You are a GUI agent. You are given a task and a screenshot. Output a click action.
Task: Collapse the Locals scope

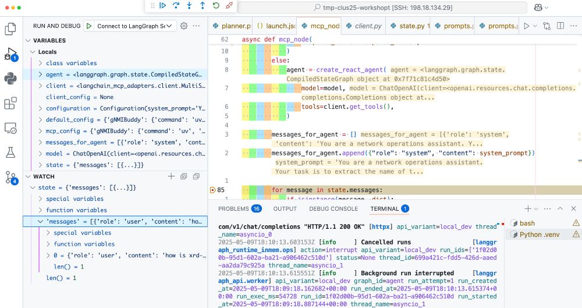click(x=33, y=52)
